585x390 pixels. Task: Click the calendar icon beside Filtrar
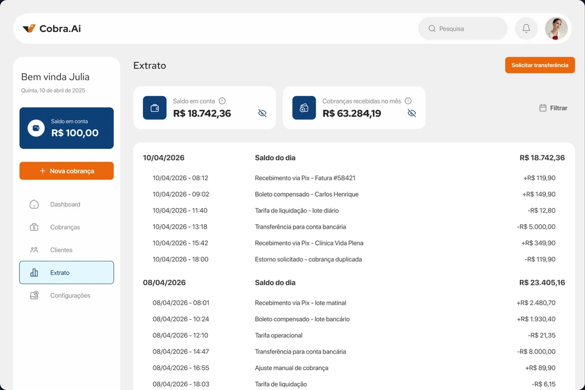click(543, 108)
